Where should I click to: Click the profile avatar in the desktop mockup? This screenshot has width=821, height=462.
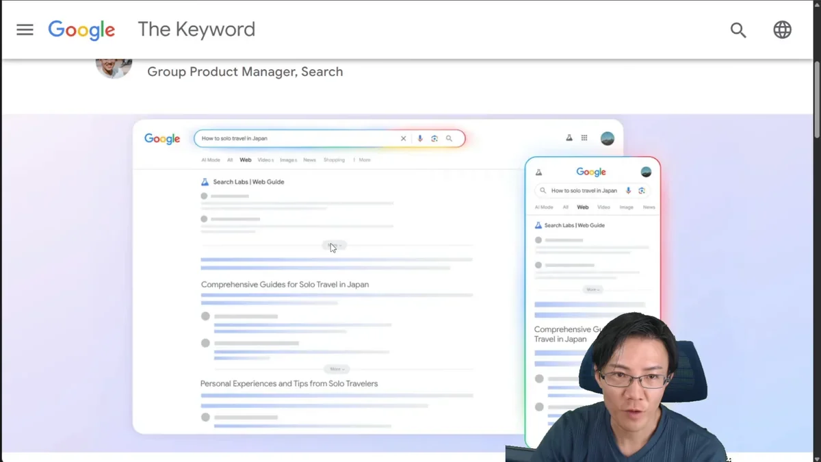pos(608,138)
